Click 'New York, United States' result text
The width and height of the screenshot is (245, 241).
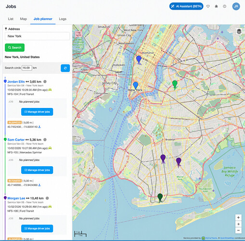coord(22,57)
